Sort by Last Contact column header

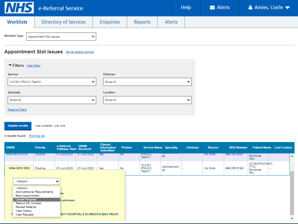click(x=283, y=147)
